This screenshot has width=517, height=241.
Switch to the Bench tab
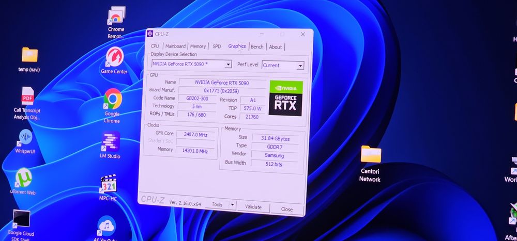257,47
